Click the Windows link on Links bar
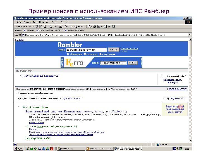The height and width of the screenshot is (151, 201). (x=29, y=30)
